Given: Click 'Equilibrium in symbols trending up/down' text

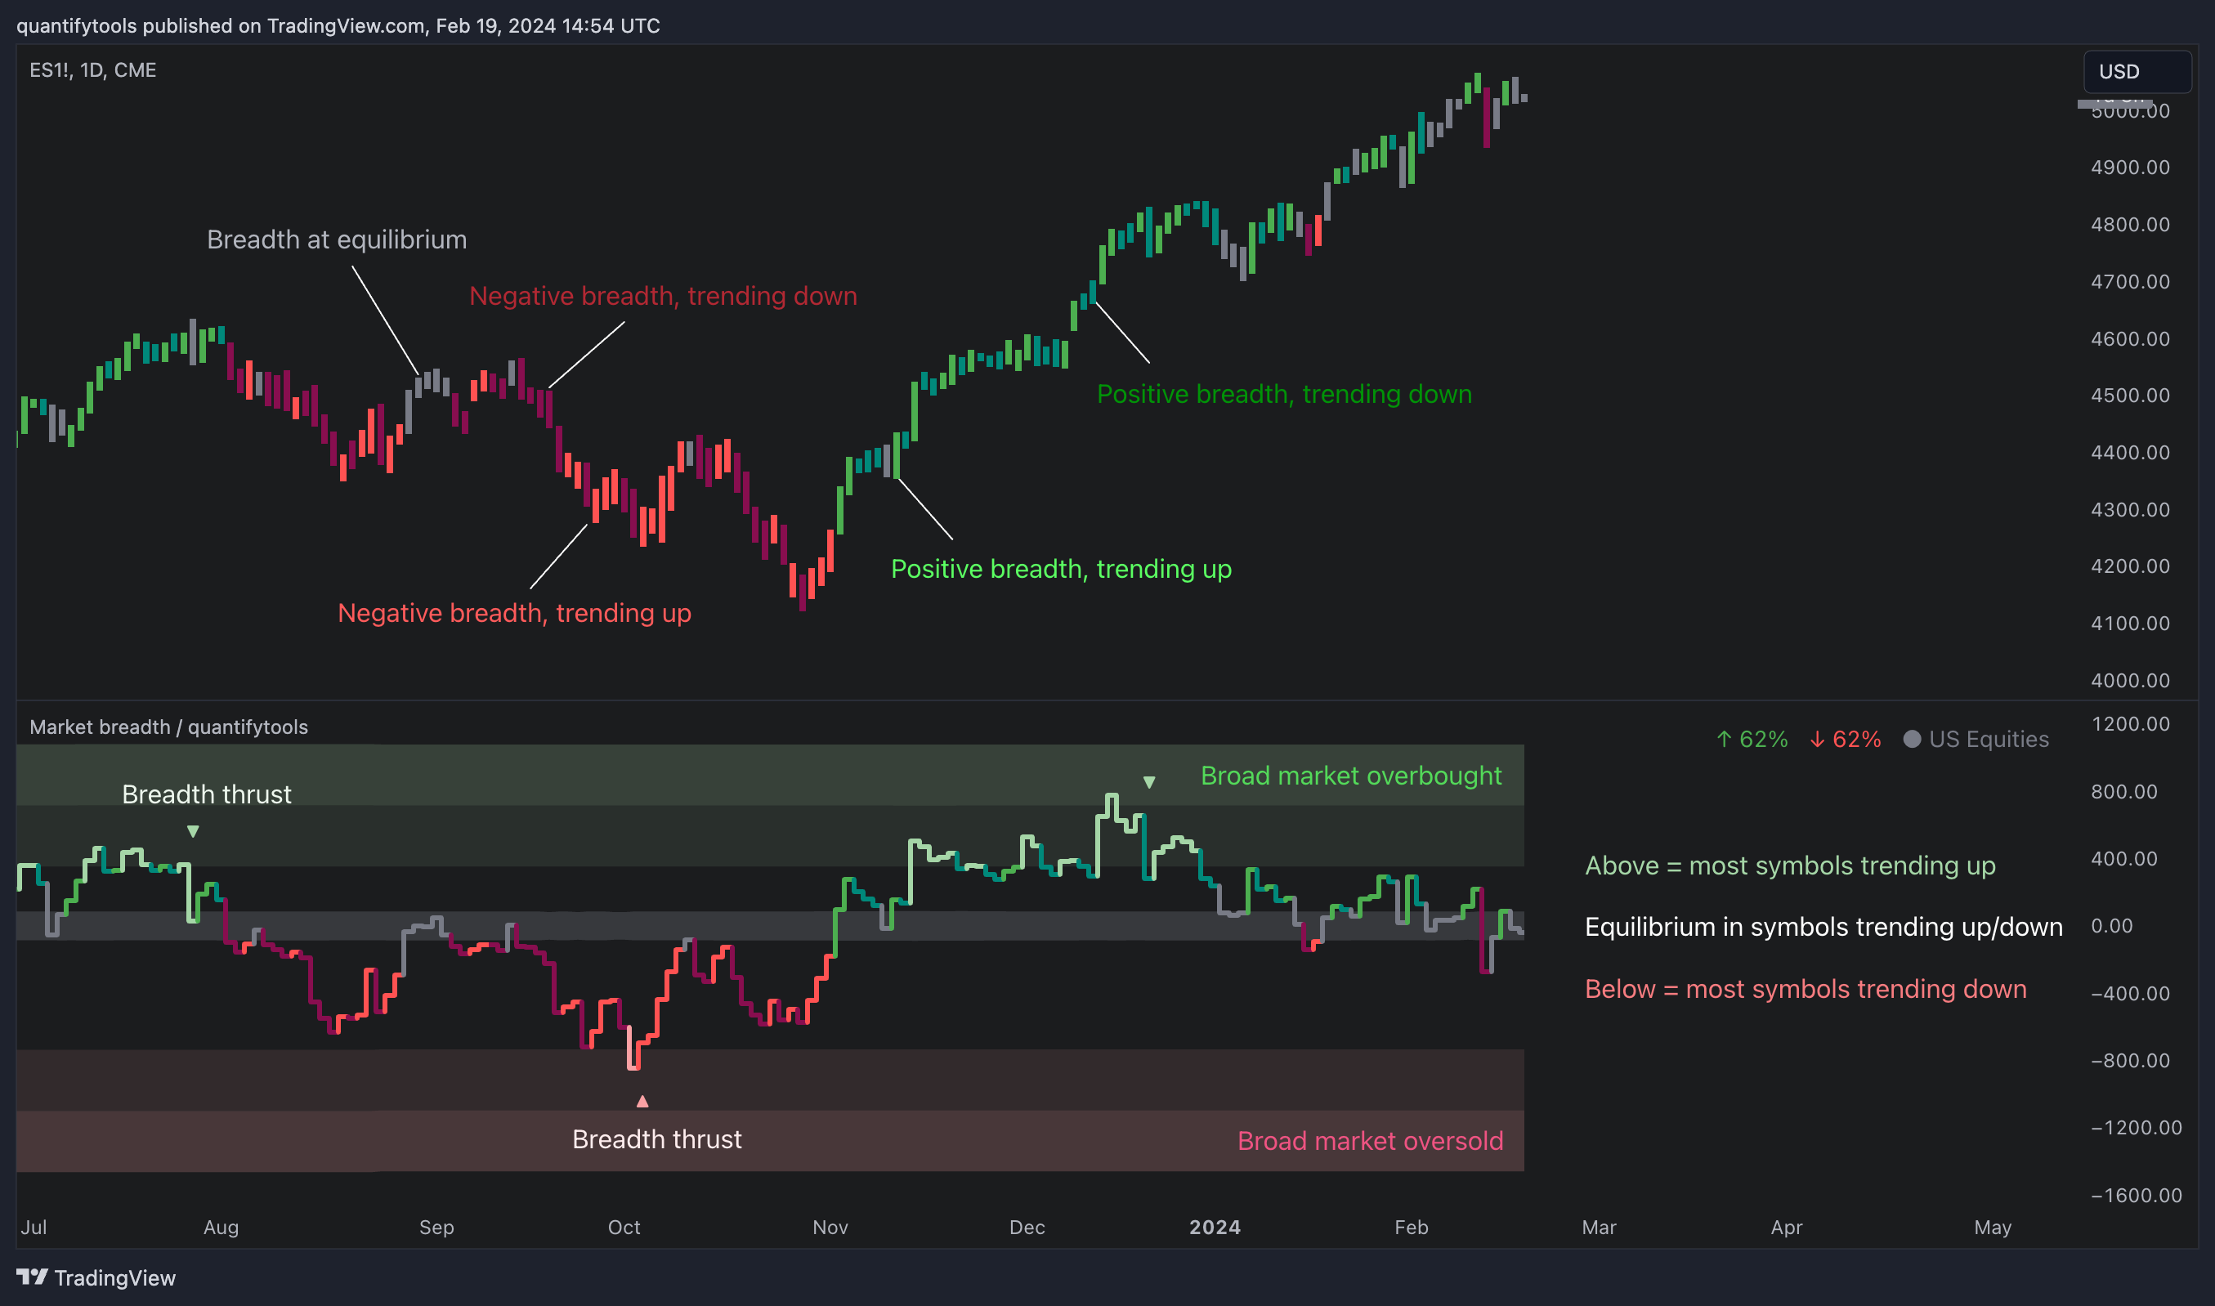Looking at the screenshot, I should tap(1823, 927).
